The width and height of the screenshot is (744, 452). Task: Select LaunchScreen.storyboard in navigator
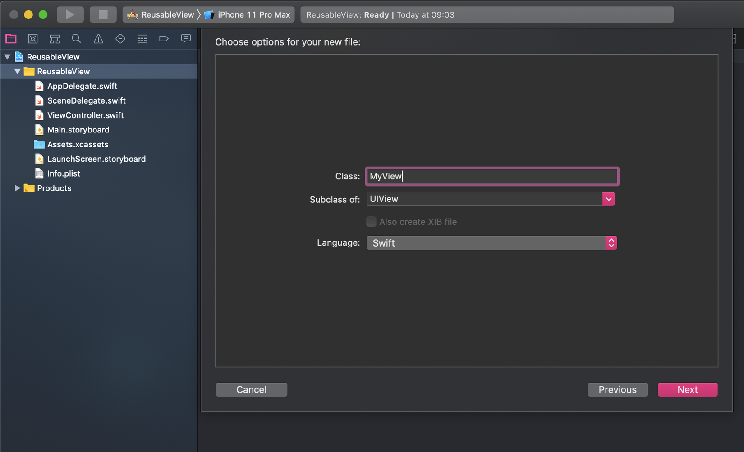[x=99, y=159]
